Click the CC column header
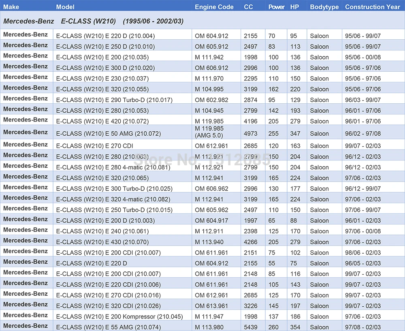This screenshot has height=331, width=405. coord(248,7)
